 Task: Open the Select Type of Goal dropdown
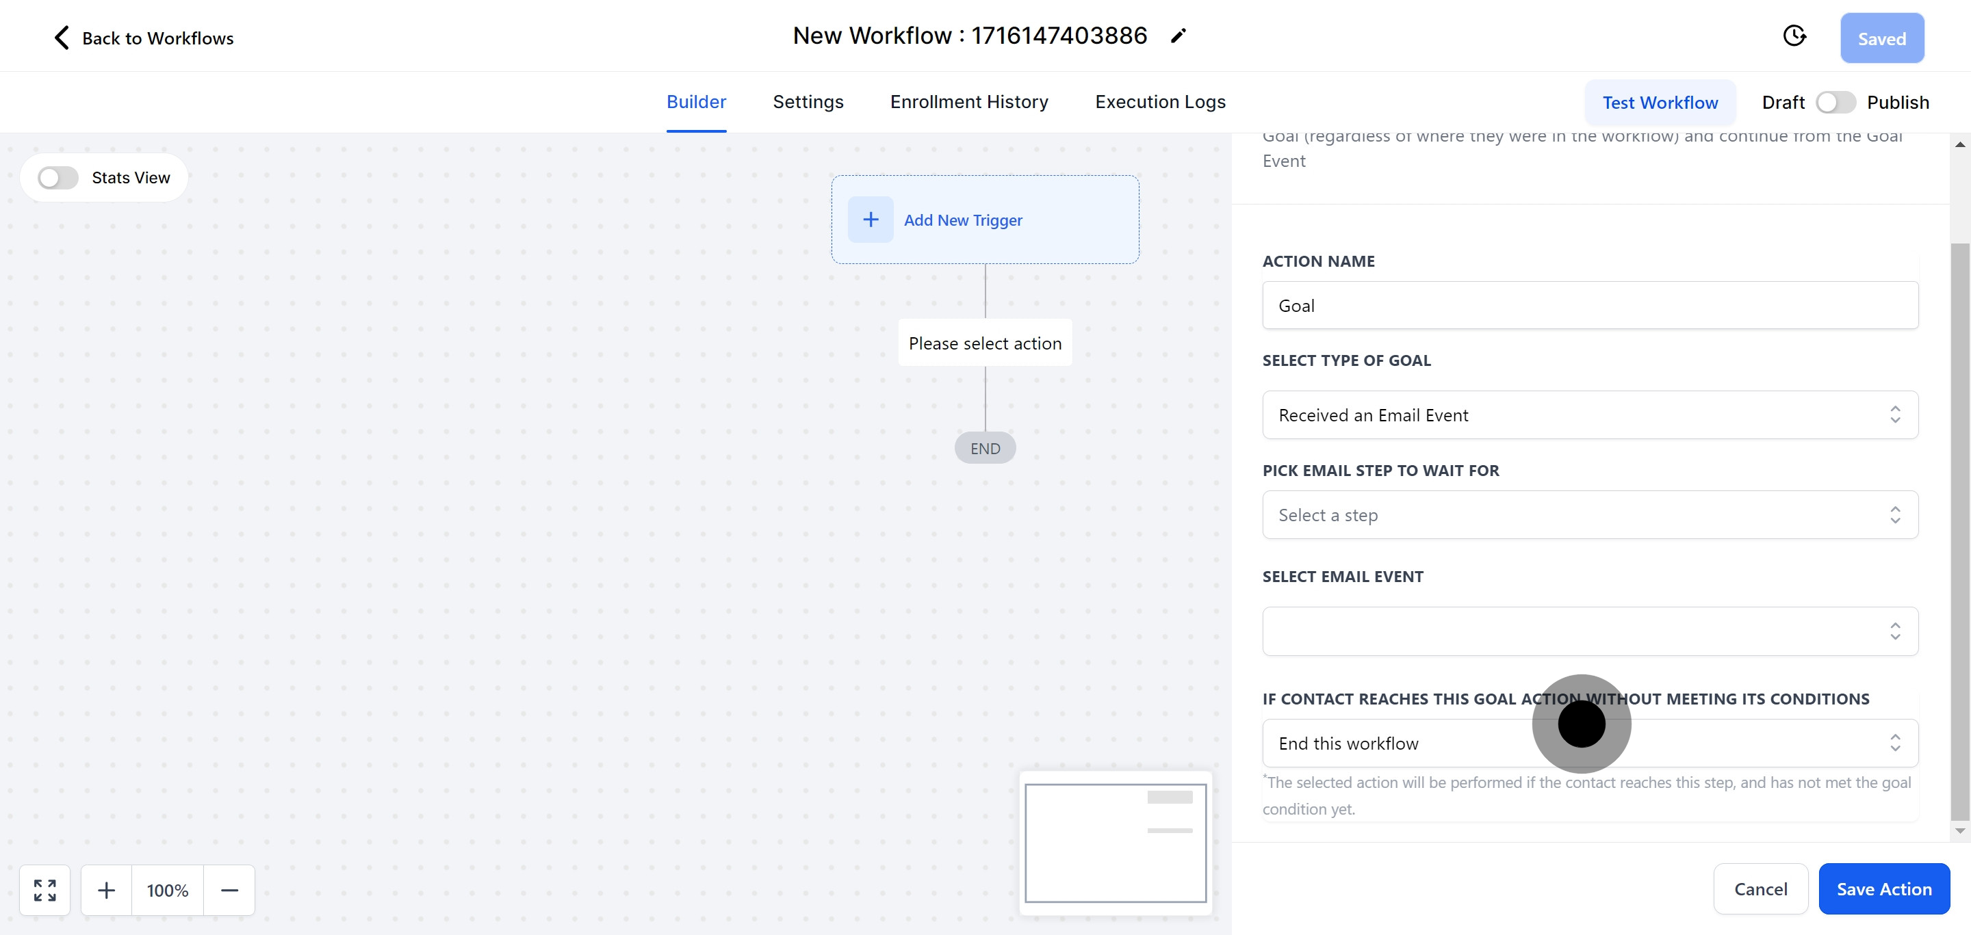(x=1589, y=415)
